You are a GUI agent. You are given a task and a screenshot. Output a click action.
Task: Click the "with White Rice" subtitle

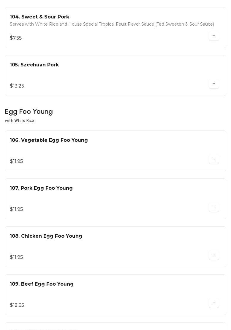pyautogui.click(x=19, y=121)
